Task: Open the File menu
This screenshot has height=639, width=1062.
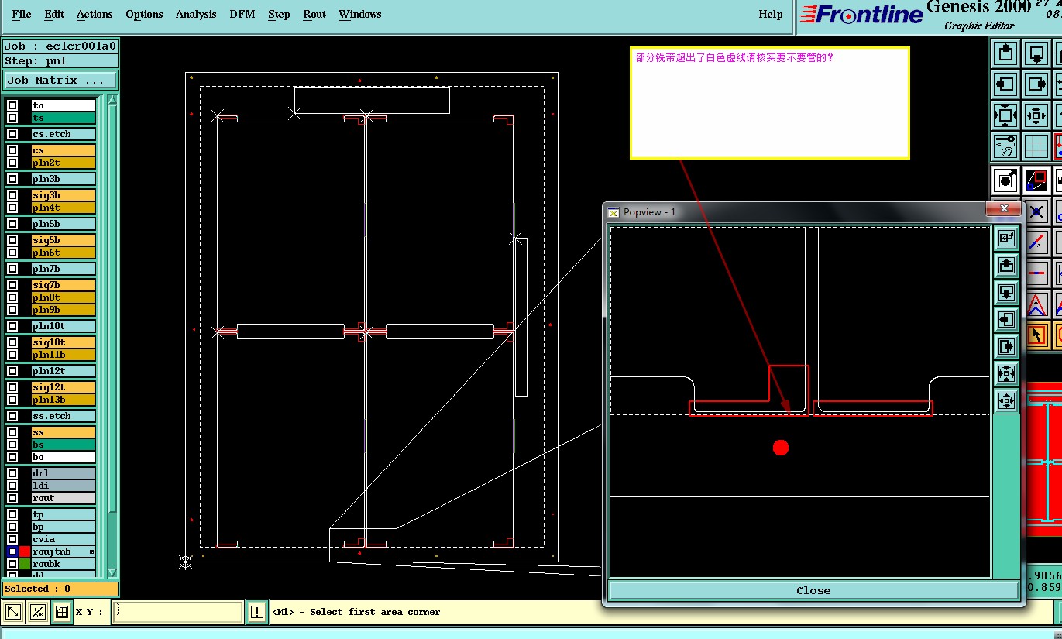Action: (x=22, y=14)
